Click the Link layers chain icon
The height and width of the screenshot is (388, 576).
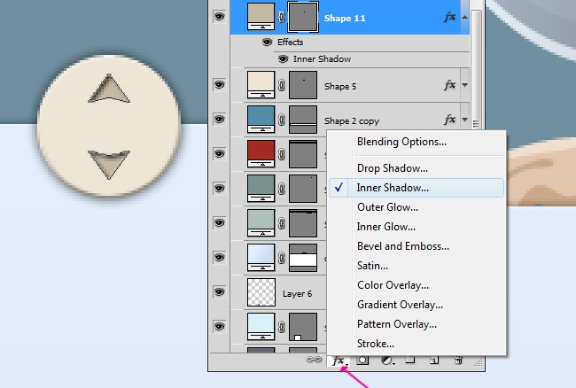(313, 361)
